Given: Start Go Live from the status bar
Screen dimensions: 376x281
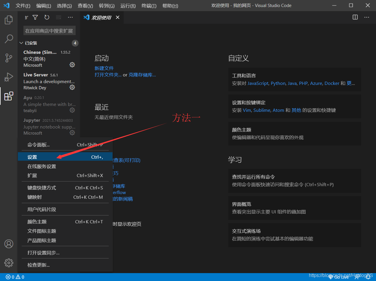Looking at the screenshot, I should [339, 277].
